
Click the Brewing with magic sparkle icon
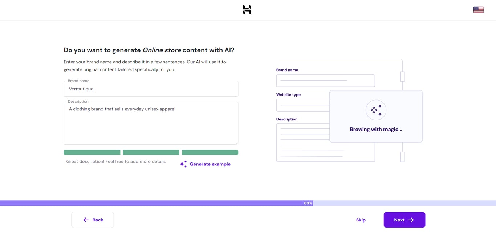376,110
